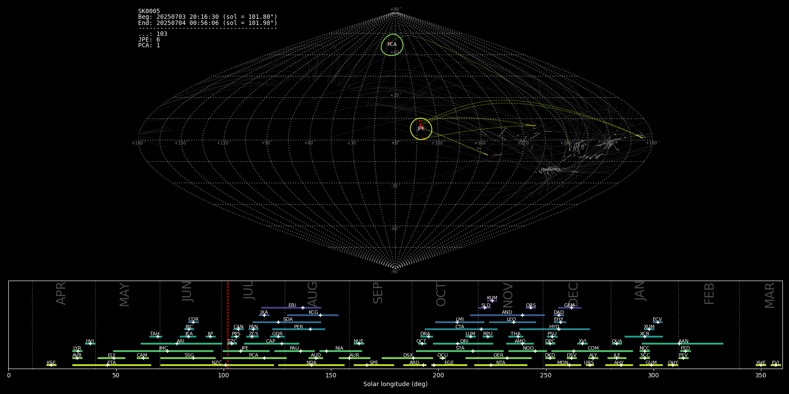Screen dimensions: 789x394
Task: Click the COR shower label
Action: click(x=193, y=320)
